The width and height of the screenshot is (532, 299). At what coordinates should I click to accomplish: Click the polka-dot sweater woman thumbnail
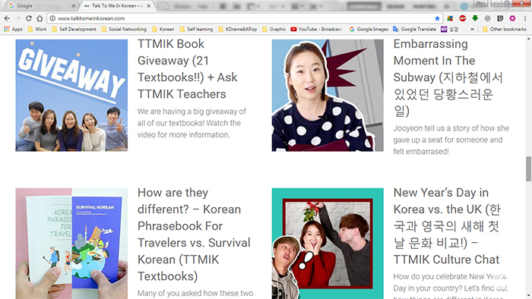pyautogui.click(x=328, y=95)
